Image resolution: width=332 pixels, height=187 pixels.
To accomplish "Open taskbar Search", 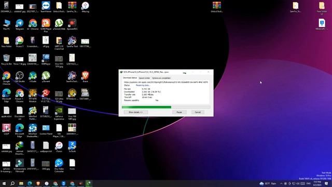I will 12,183.
